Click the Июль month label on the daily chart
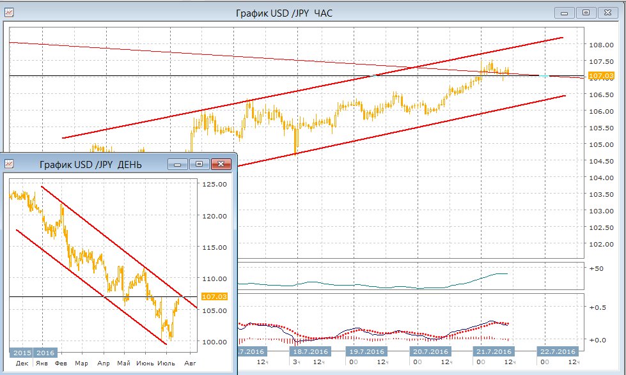Screen dimensions: 626x375 tap(166, 364)
